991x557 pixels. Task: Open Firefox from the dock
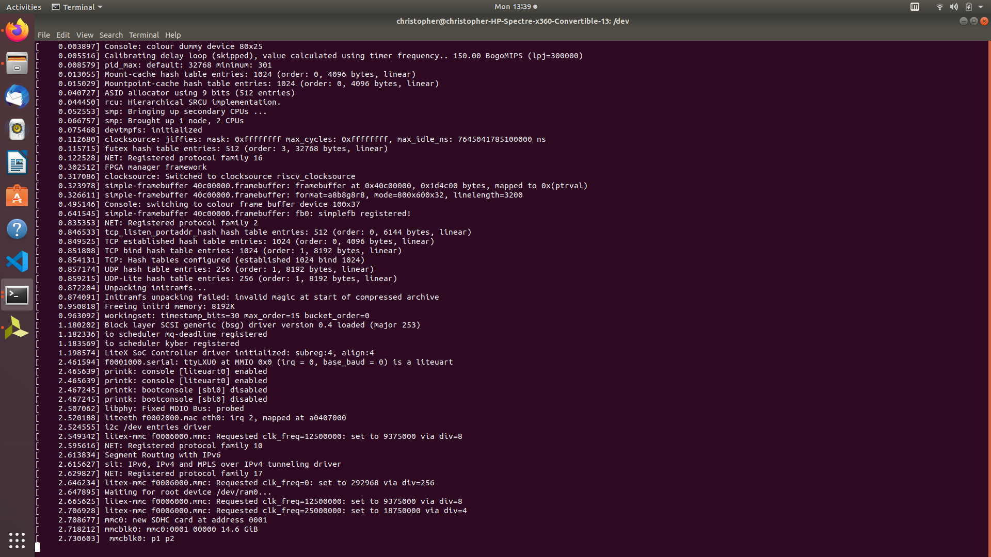coord(17,29)
